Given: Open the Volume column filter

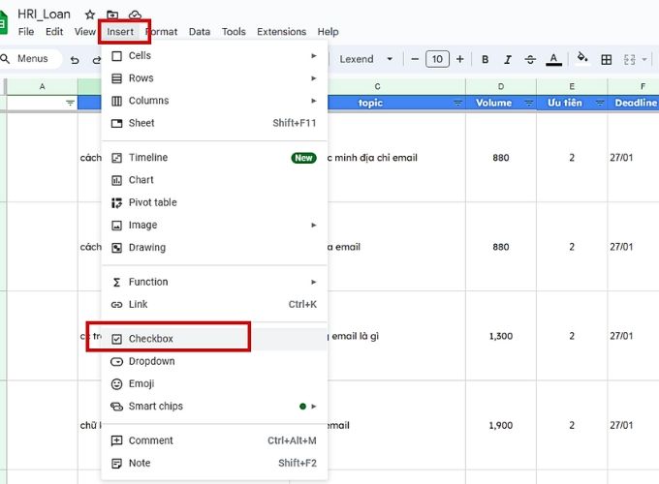Looking at the screenshot, I should (x=529, y=103).
